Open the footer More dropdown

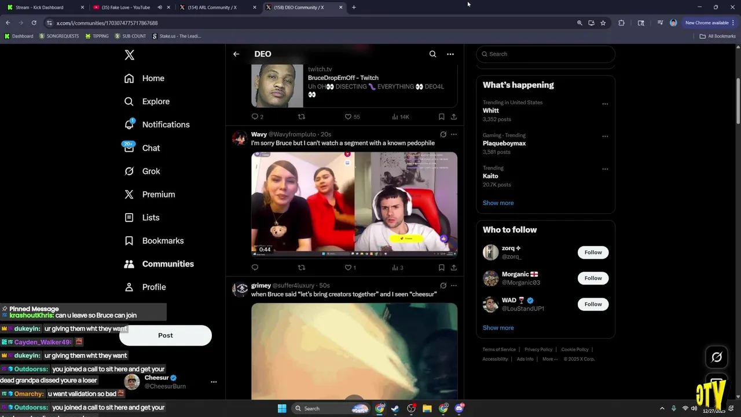click(550, 359)
